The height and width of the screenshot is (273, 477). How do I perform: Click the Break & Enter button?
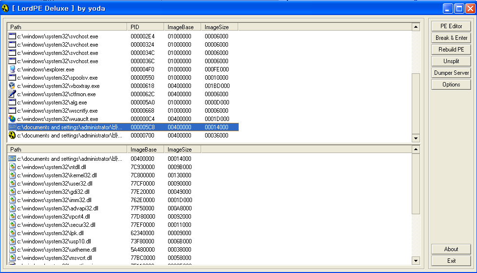point(451,38)
